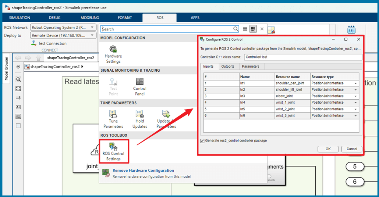Screen dimensions: 379x197
Task: Open Hardware Settings in Model Configuration
Action: pos(113,49)
